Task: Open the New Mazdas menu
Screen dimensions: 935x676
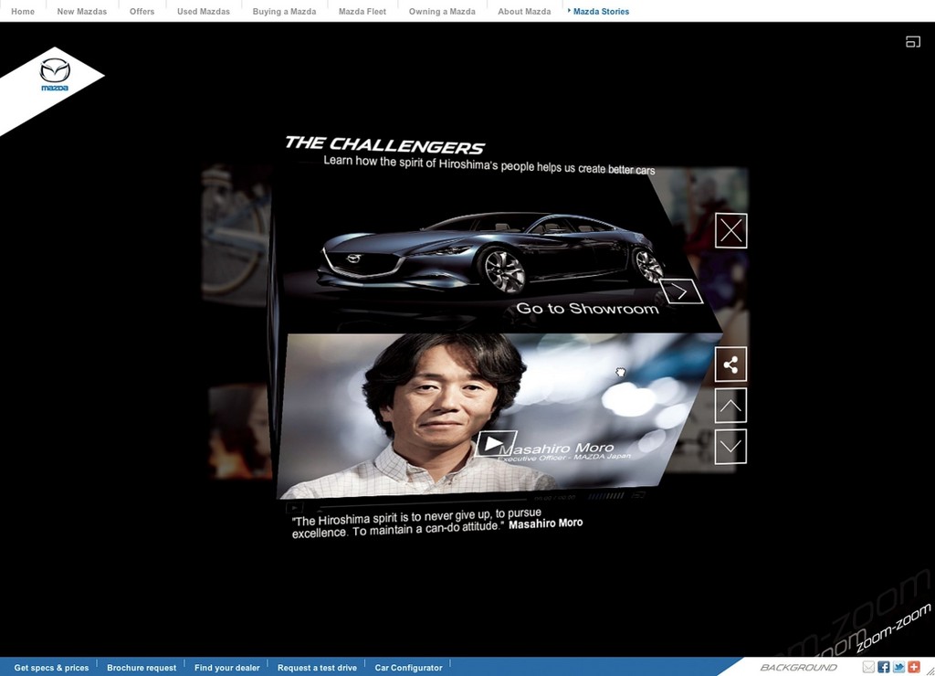Action: coord(81,11)
